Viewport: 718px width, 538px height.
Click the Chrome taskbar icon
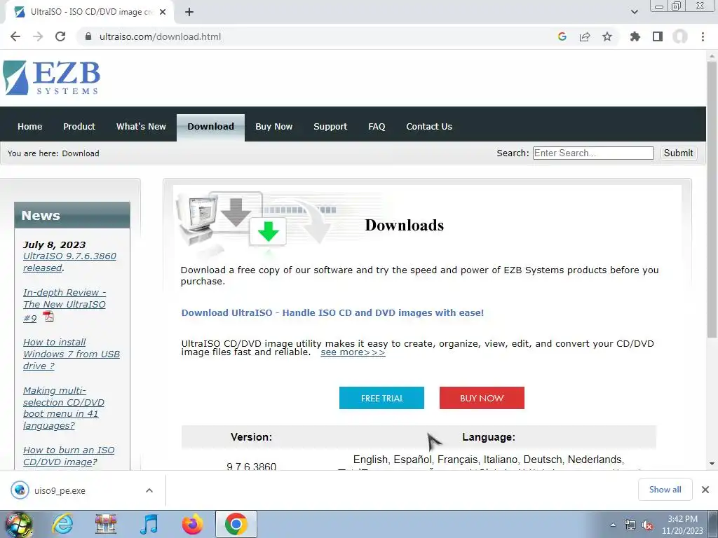pos(236,524)
